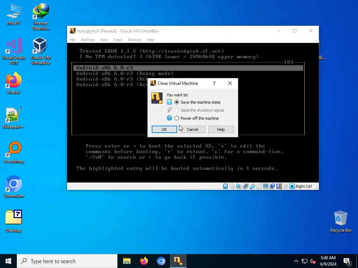Open the File menu in VirtualBox

(x=72, y=40)
